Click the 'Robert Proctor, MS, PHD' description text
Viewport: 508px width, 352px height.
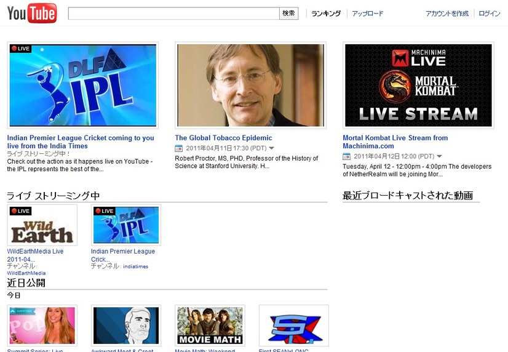pyautogui.click(x=247, y=162)
